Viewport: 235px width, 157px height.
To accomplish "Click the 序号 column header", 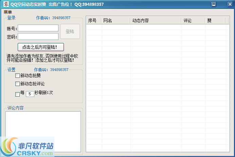I will coord(94,20).
